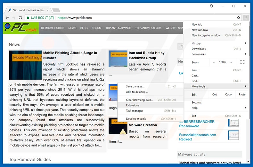Open Extensions from More tools submenu
Image resolution: width=253 pixels, height=167 pixels.
click(x=151, y=105)
